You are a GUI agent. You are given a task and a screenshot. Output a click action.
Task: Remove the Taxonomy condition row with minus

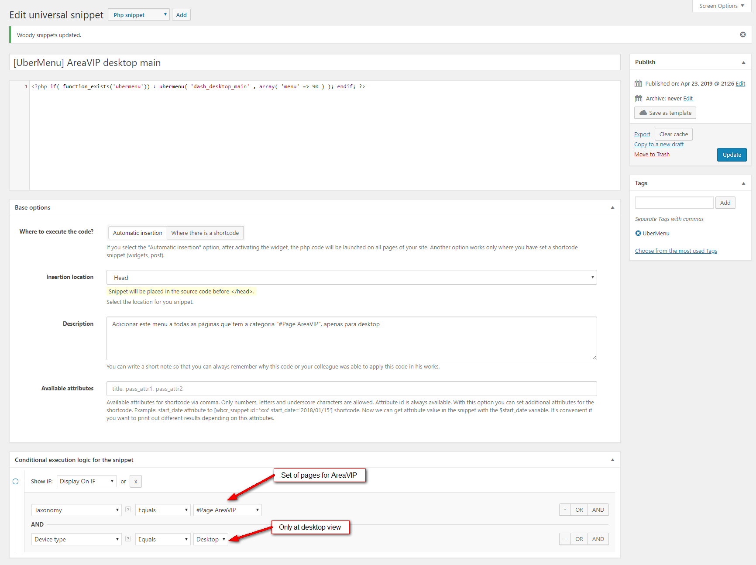(x=565, y=510)
